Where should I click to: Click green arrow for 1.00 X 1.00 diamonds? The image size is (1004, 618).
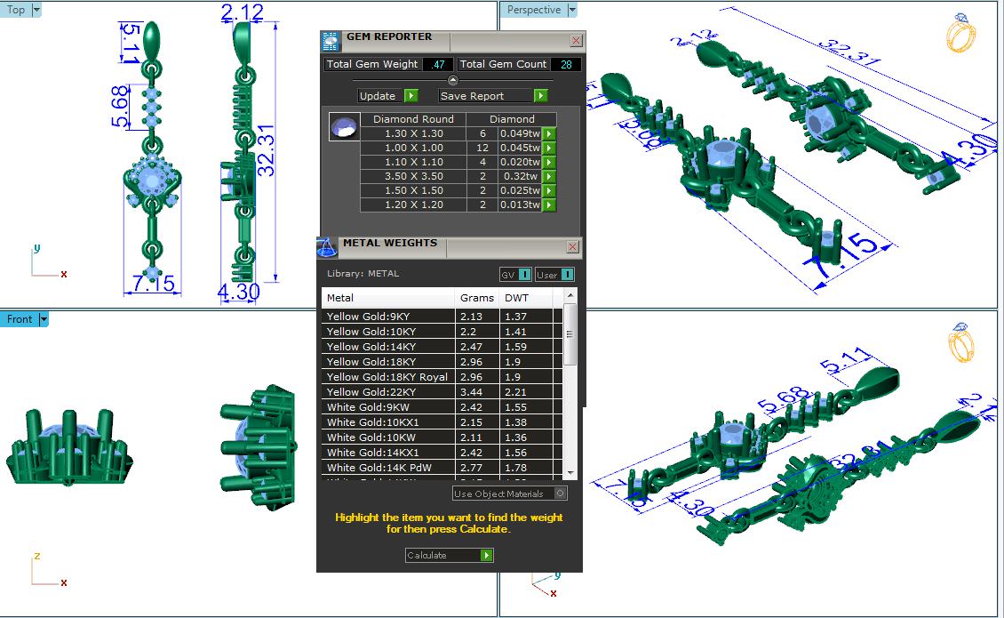(549, 148)
